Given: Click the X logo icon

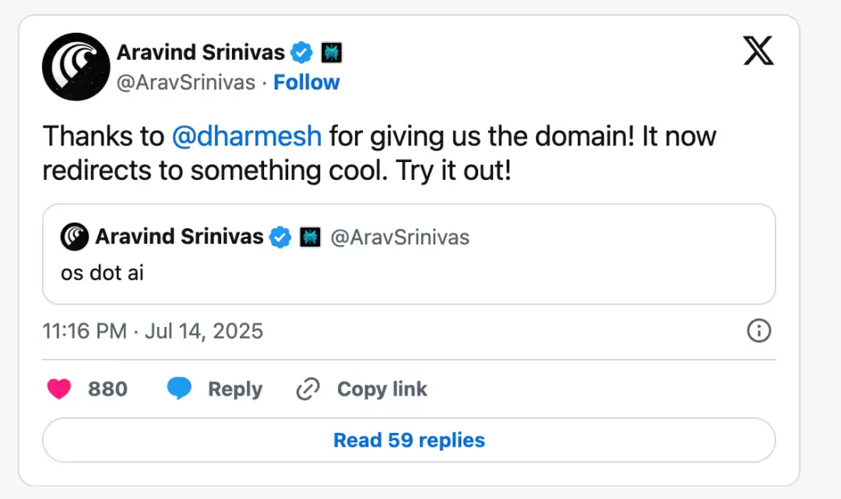Looking at the screenshot, I should click(x=758, y=51).
